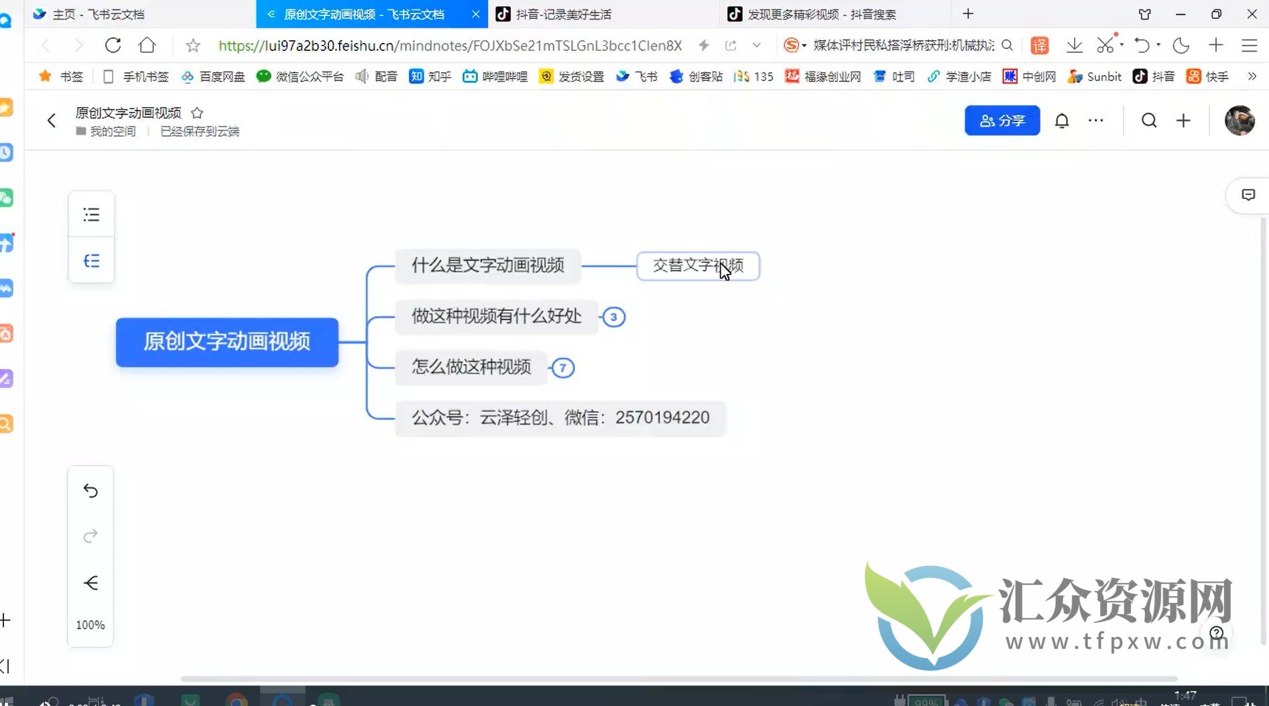Toggle bookmark star in the address bar
1269x706 pixels.
[192, 45]
